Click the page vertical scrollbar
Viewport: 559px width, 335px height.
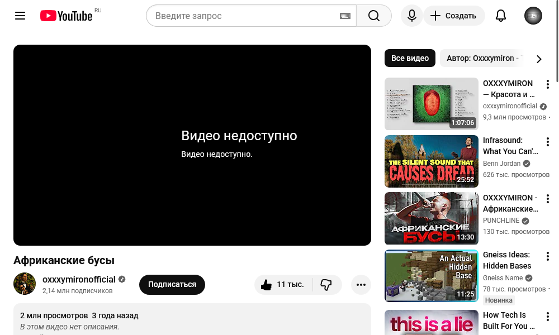(557, 42)
